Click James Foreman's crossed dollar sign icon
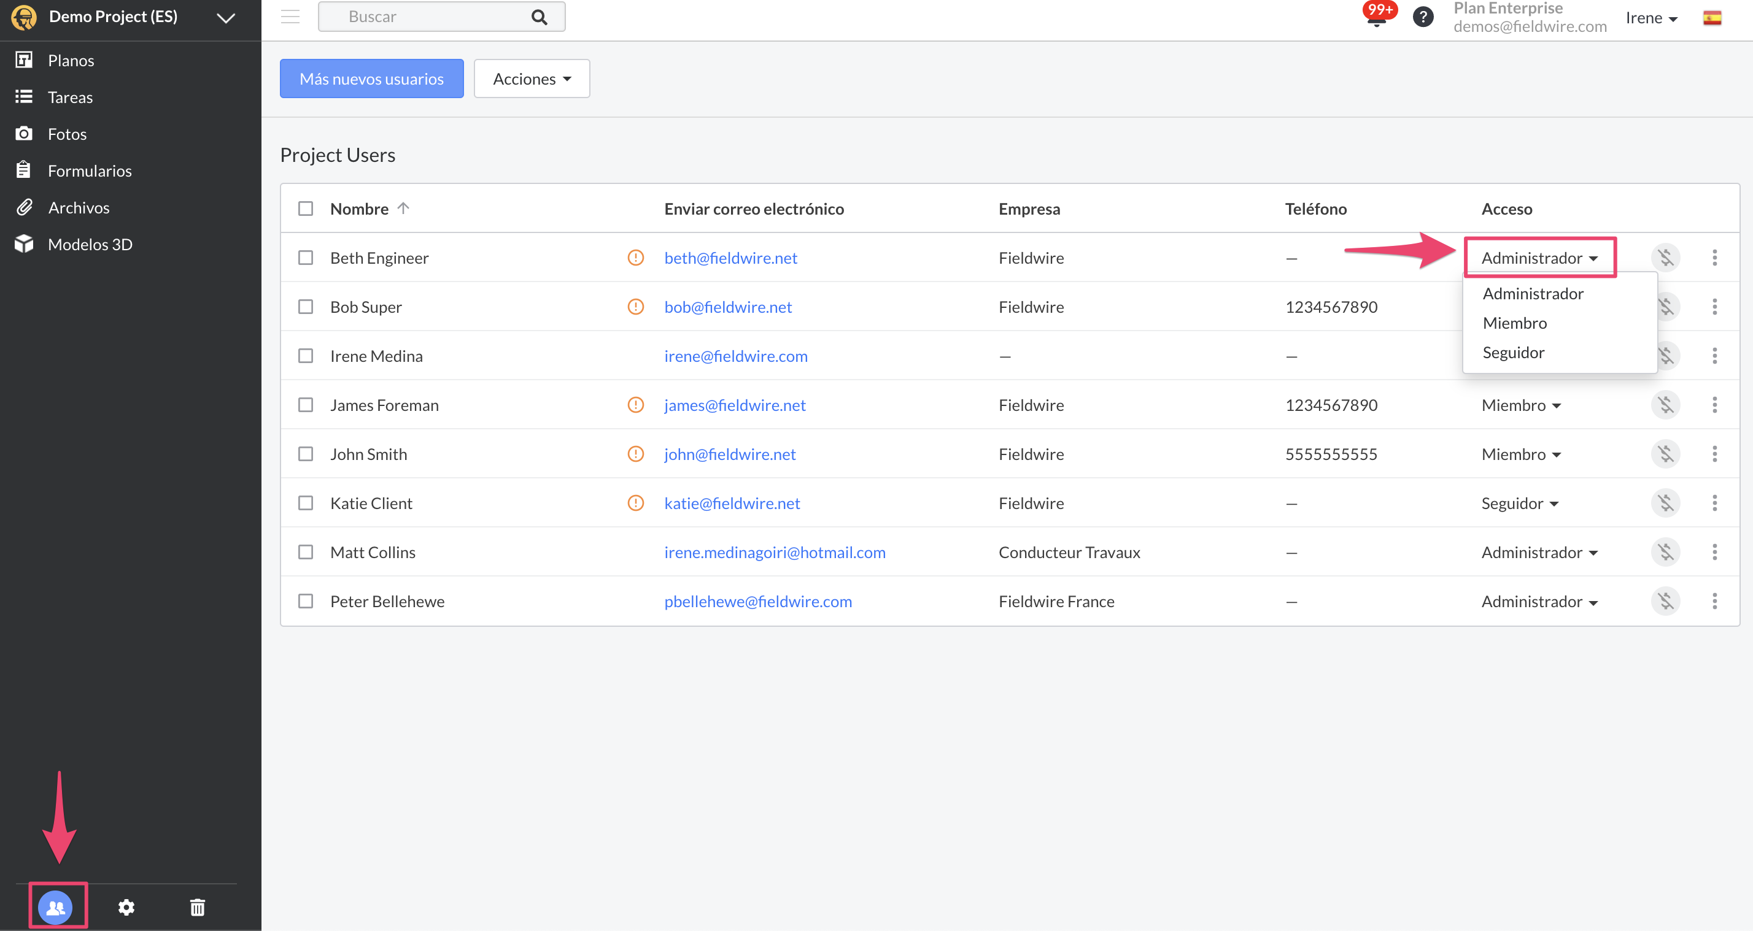1753x931 pixels. [1665, 405]
